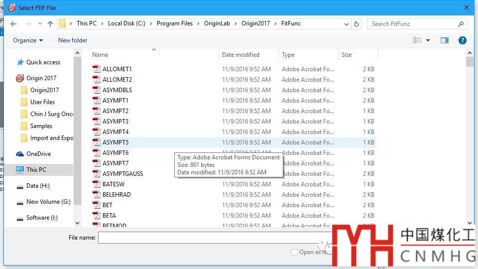This screenshot has width=478, height=269.
Task: Click the search magnifier icon
Action: click(461, 24)
